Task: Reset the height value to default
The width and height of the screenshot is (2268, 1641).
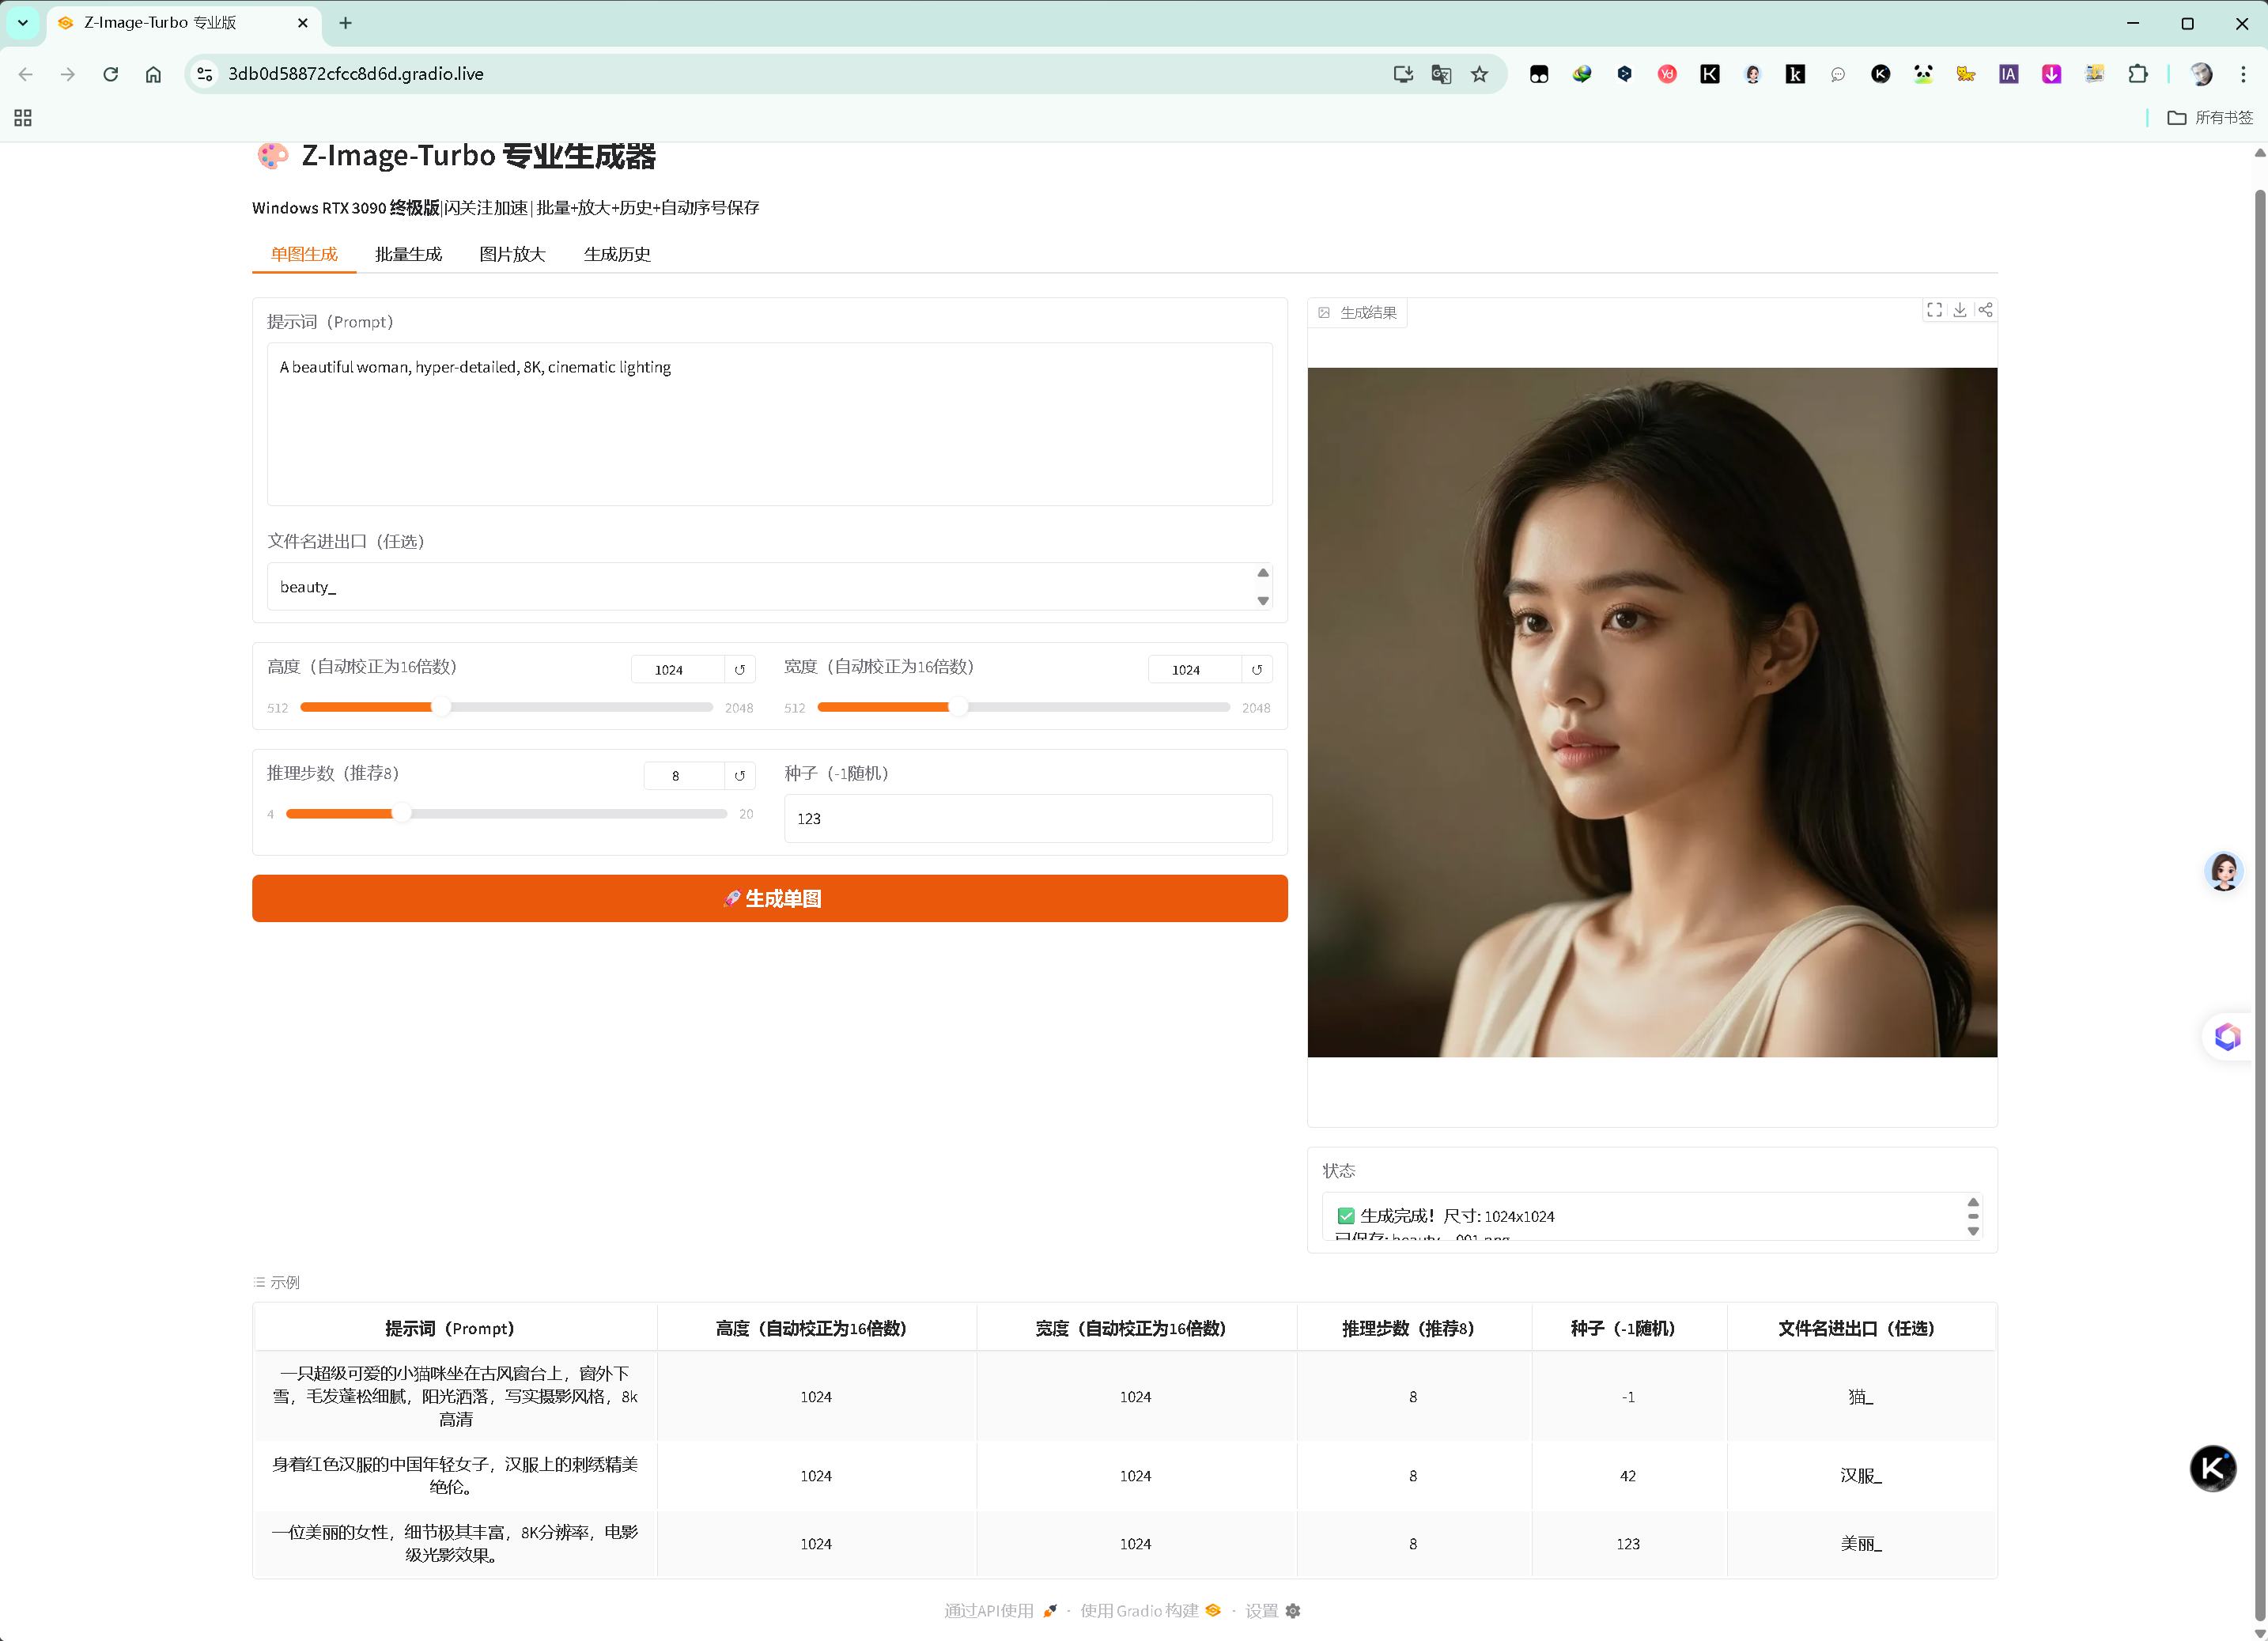Action: [x=740, y=670]
